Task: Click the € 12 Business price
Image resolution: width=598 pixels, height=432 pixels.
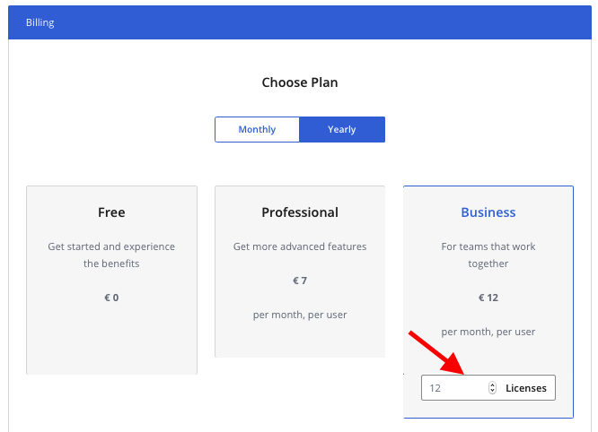Action: click(488, 298)
